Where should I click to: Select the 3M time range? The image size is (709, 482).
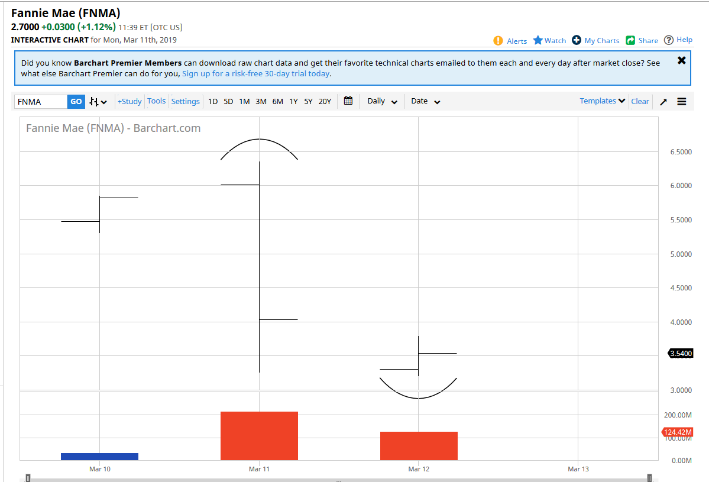(261, 101)
